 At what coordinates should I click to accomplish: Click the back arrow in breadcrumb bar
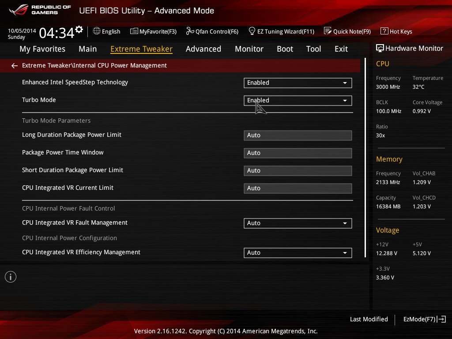15,66
